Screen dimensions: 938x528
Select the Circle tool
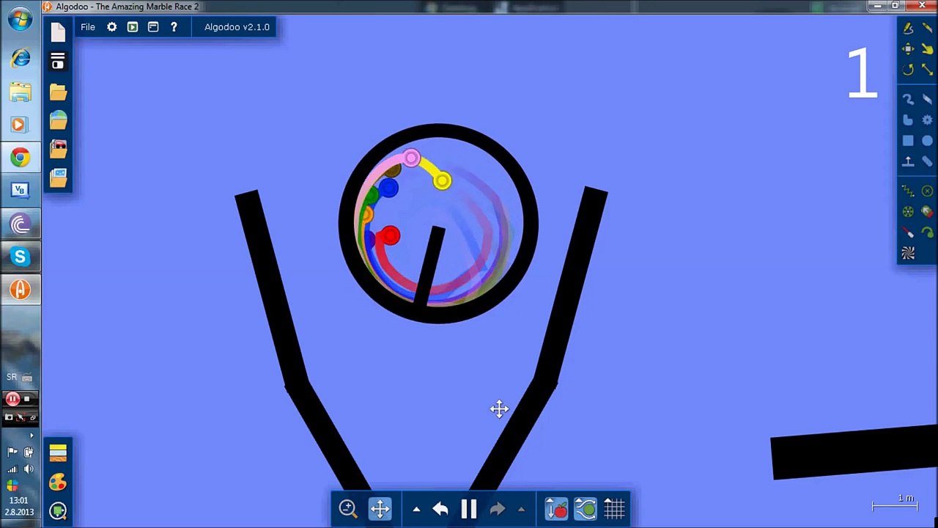coord(927,140)
